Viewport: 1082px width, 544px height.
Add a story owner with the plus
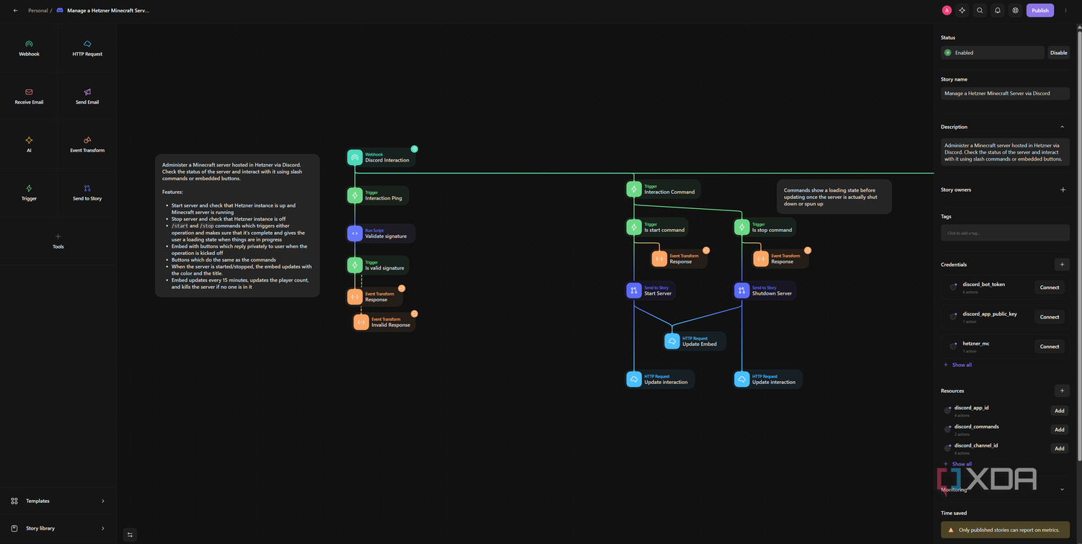click(x=1063, y=190)
